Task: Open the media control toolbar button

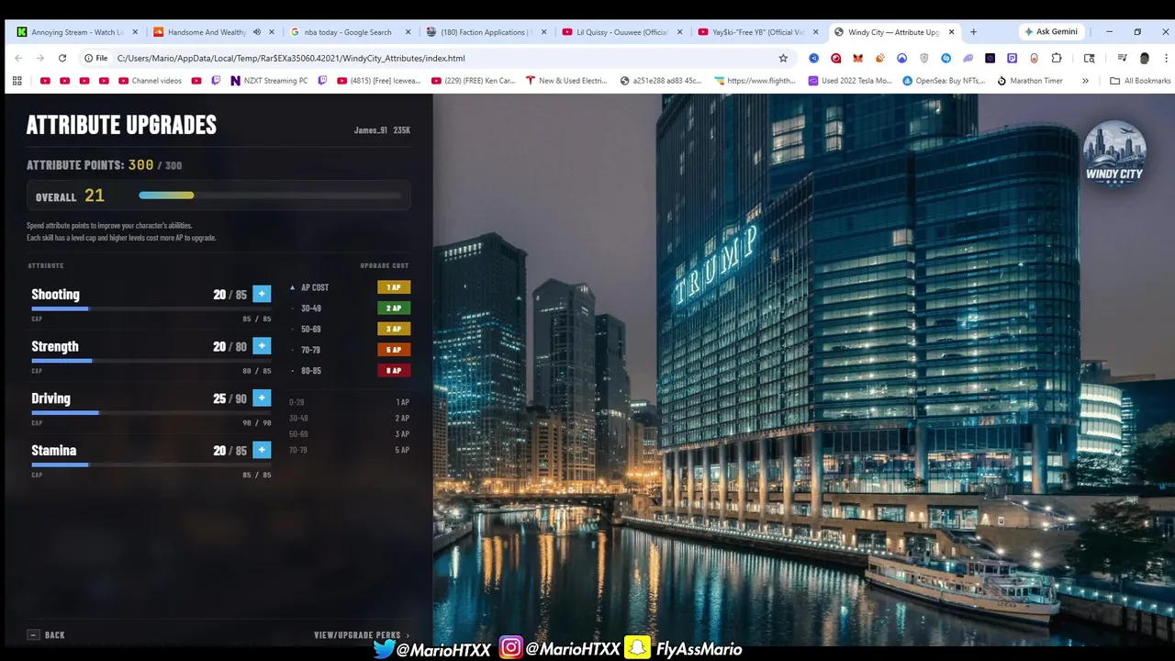Action: pyautogui.click(x=1122, y=58)
